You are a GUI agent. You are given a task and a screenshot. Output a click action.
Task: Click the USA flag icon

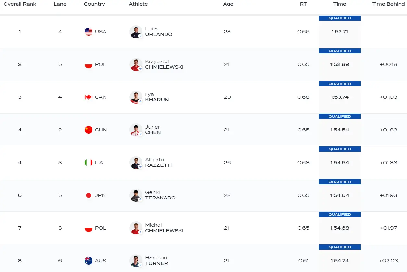[88, 32]
